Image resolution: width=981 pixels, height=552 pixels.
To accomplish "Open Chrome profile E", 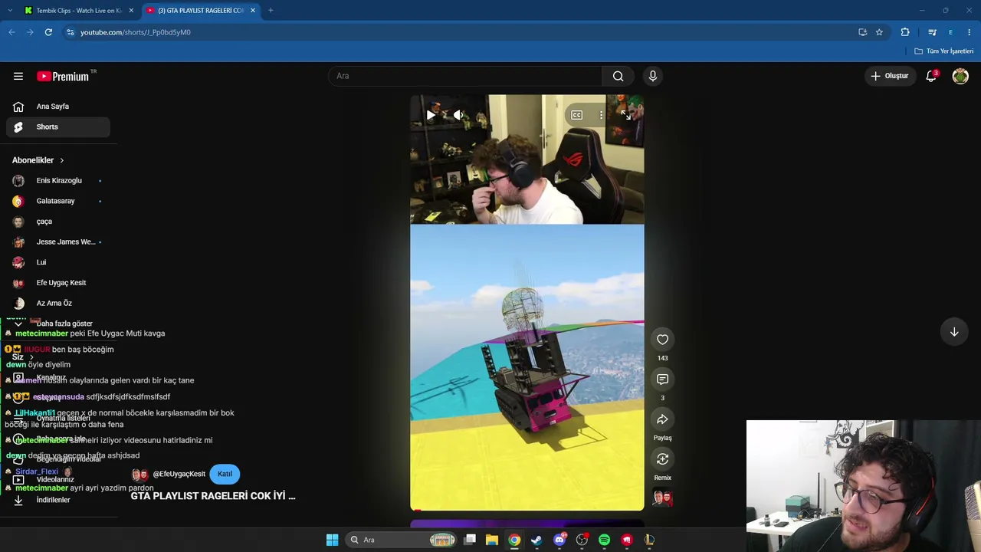I will coord(950,32).
